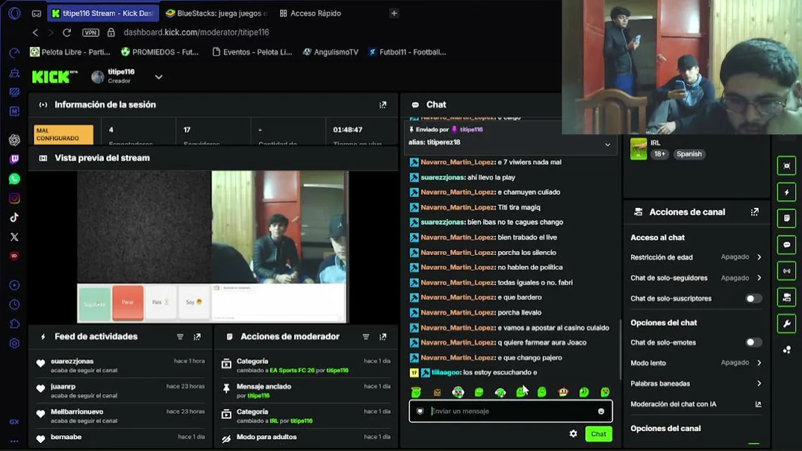This screenshot has height=451, width=802.
Task: Open TikTok from the browser sidebar
Action: point(14,218)
